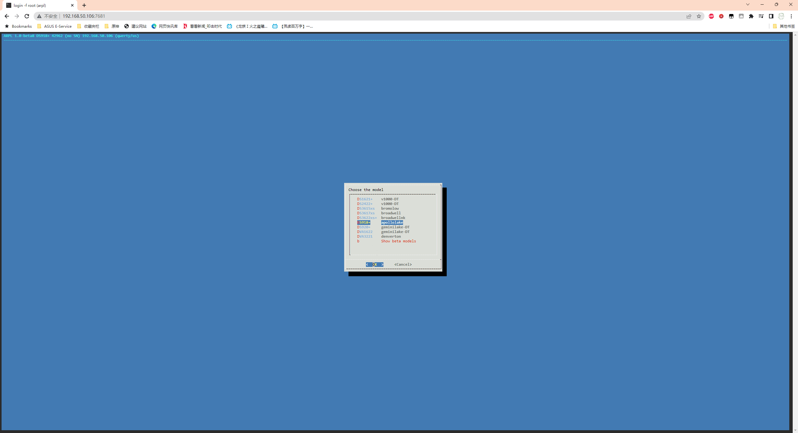This screenshot has height=433, width=798.
Task: Open the media controls music icon
Action: pos(761,16)
